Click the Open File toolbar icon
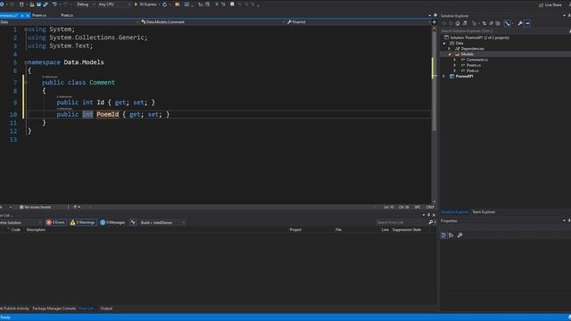 pos(32,4)
